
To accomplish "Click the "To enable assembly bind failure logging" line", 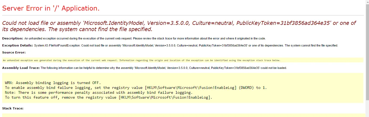I will coord(136,88).
